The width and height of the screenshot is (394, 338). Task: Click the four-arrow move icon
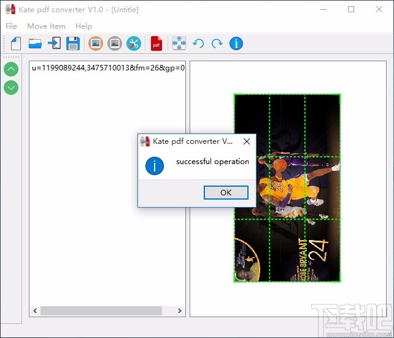[179, 43]
